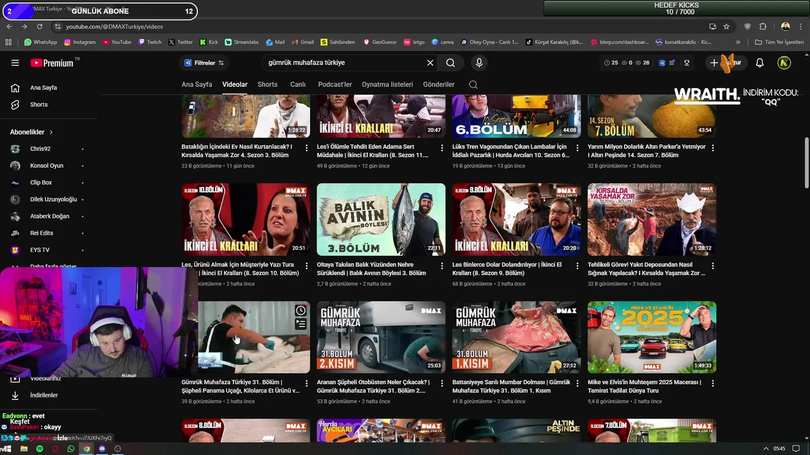Add Gümrük Muhafaza video to queue
The image size is (810, 455).
(x=301, y=324)
